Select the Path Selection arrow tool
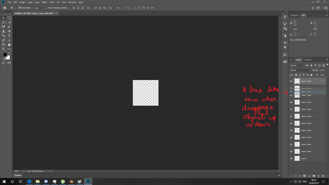This screenshot has height=185, width=329. [x=9, y=40]
